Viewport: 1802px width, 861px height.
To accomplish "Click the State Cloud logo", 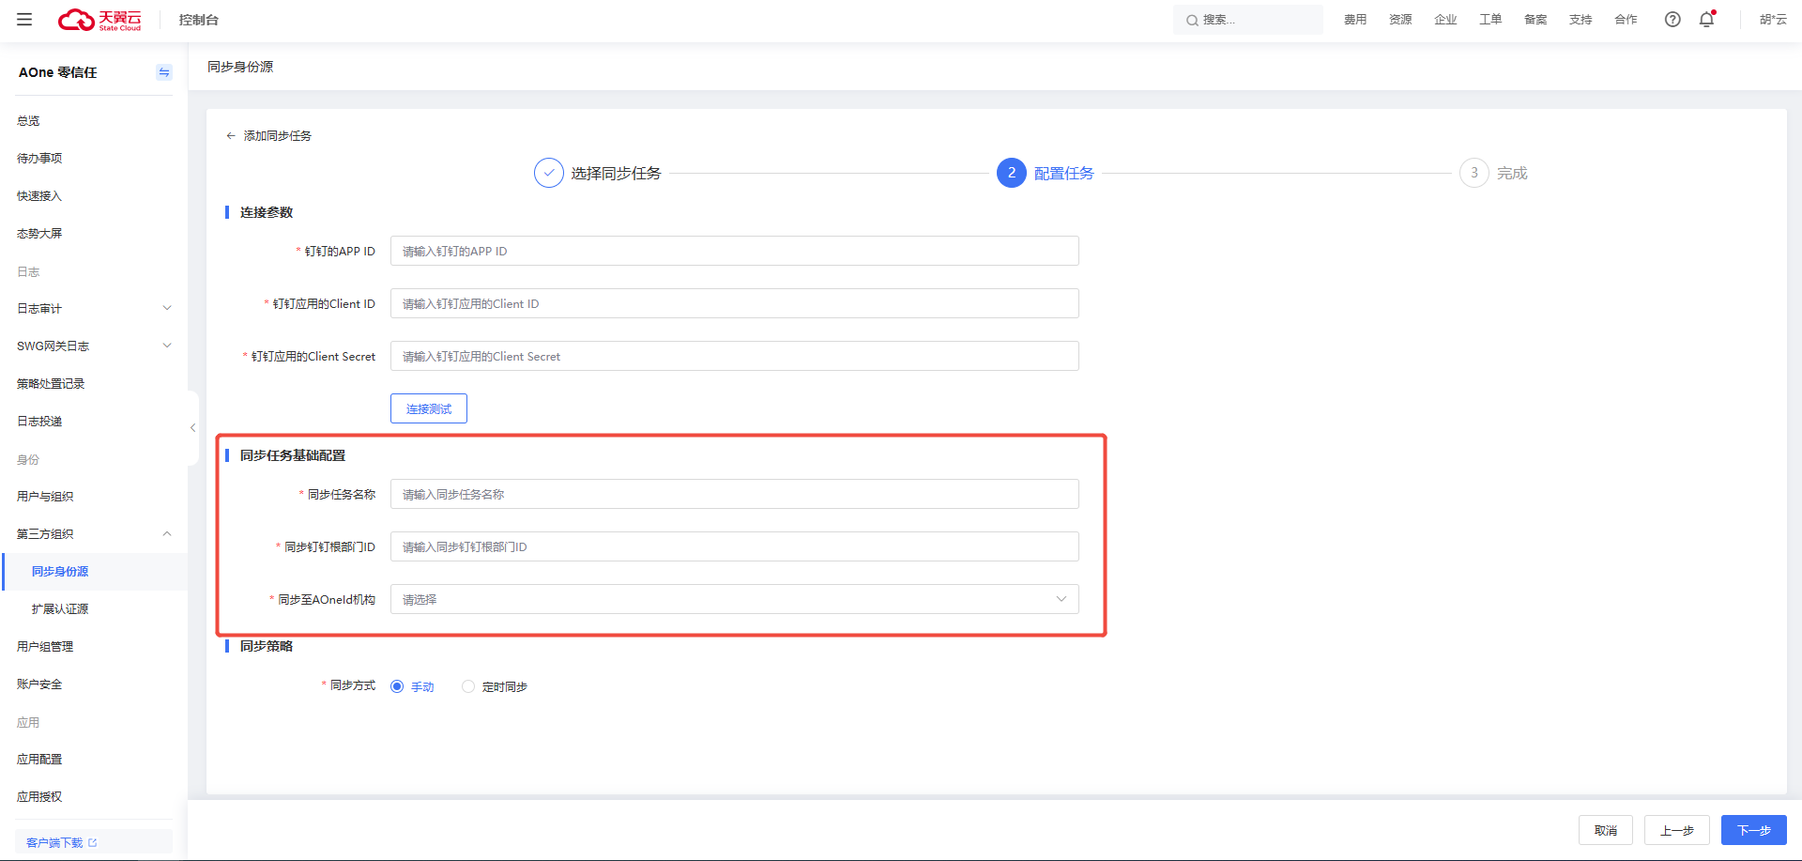I will click(x=99, y=20).
